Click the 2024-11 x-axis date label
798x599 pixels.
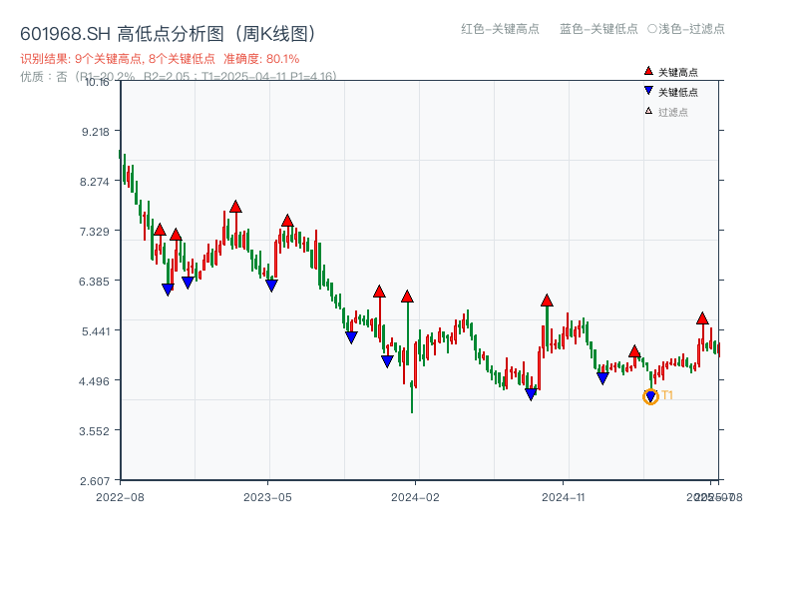[563, 497]
